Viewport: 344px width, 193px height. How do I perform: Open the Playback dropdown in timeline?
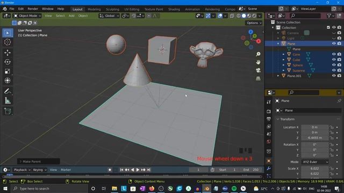(x=22, y=170)
